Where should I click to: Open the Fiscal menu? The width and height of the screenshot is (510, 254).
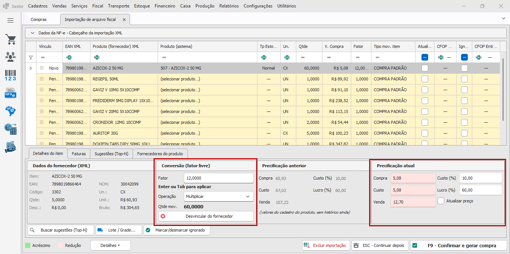98,6
